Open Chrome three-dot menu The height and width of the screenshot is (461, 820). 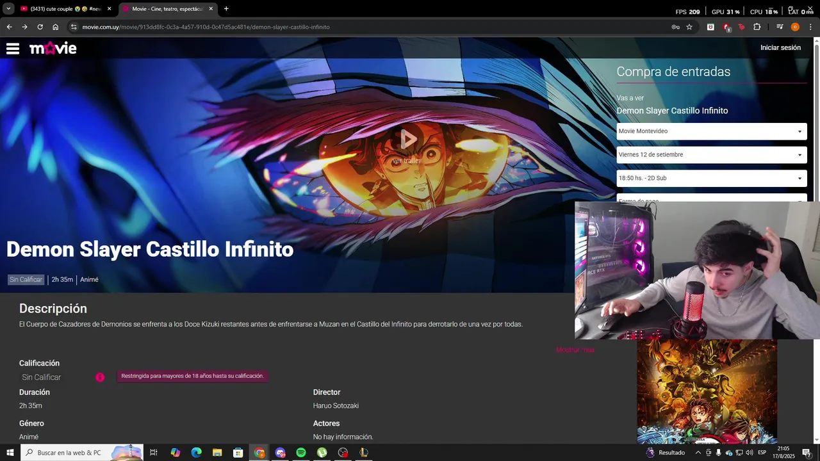[810, 27]
